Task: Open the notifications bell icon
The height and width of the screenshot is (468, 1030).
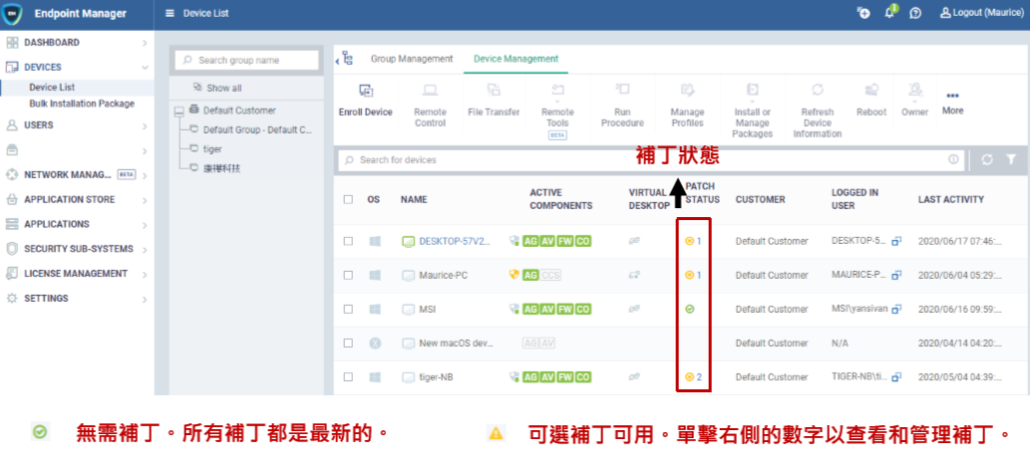Action: coord(890,13)
